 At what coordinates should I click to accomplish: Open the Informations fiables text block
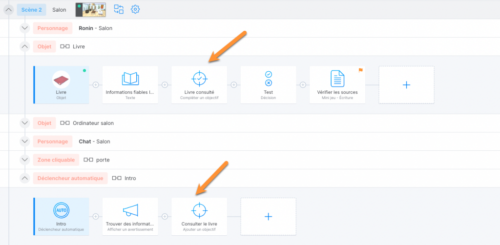tap(130, 85)
